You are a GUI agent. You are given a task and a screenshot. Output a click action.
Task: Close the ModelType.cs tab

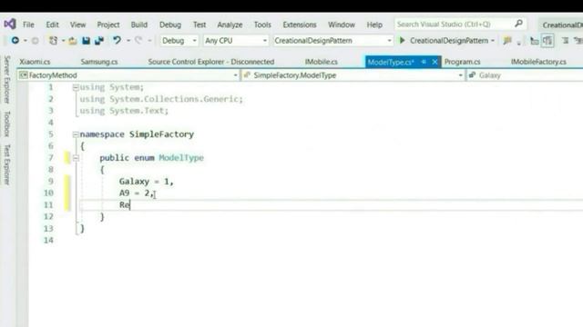[435, 62]
